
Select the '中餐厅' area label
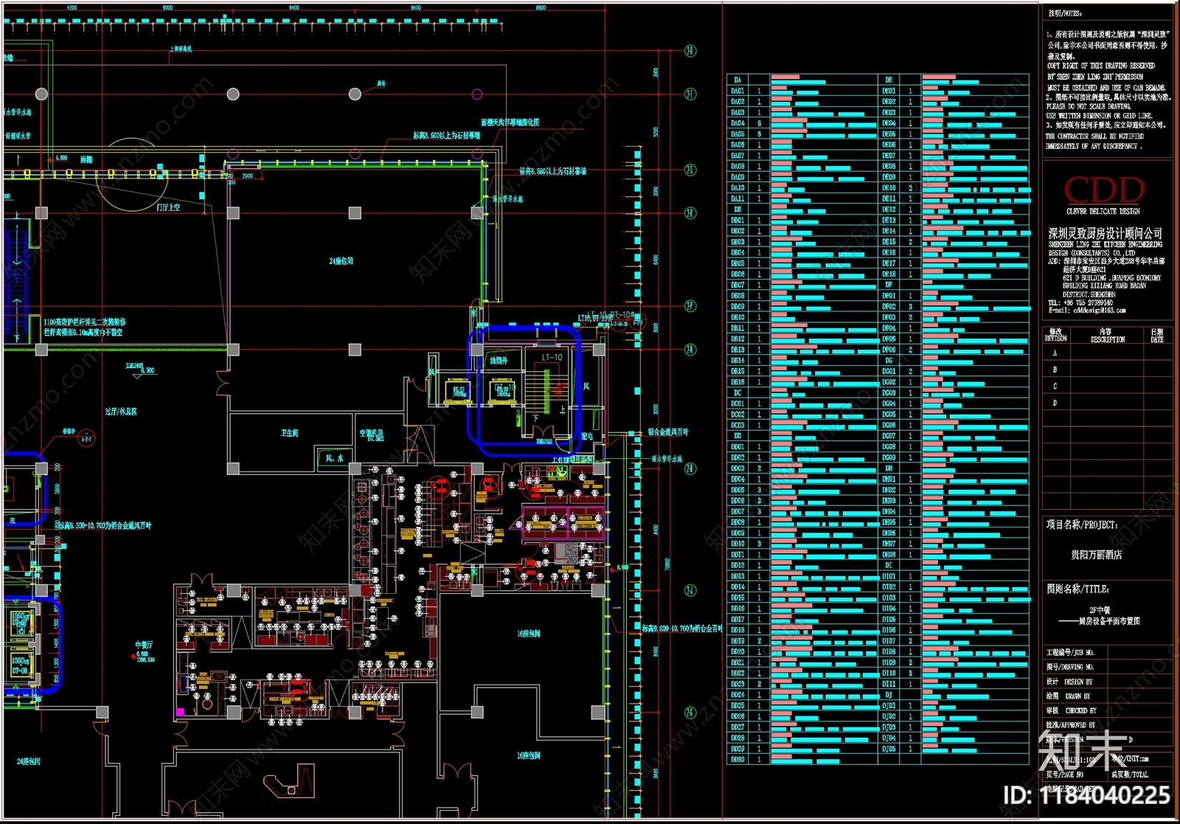pyautogui.click(x=143, y=645)
